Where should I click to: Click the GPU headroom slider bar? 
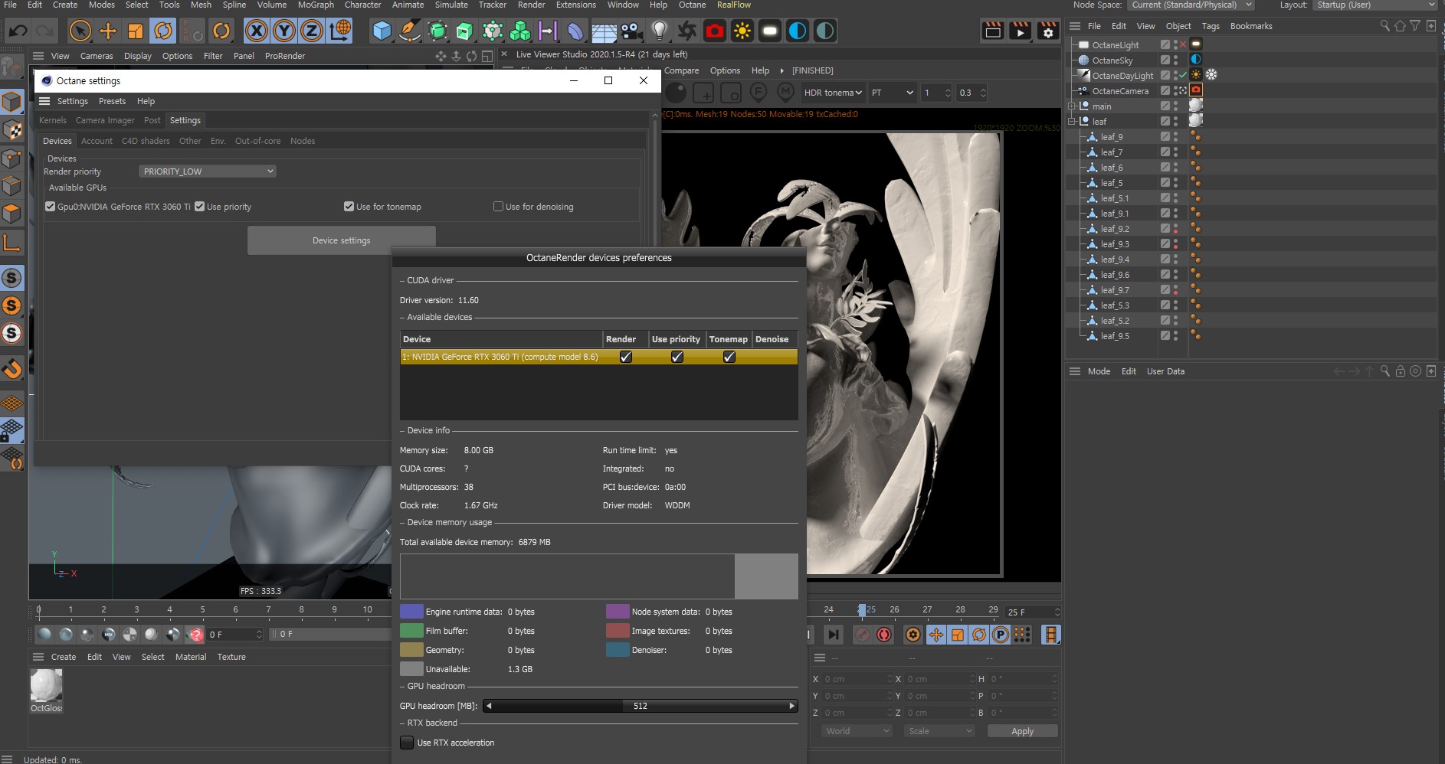point(641,706)
